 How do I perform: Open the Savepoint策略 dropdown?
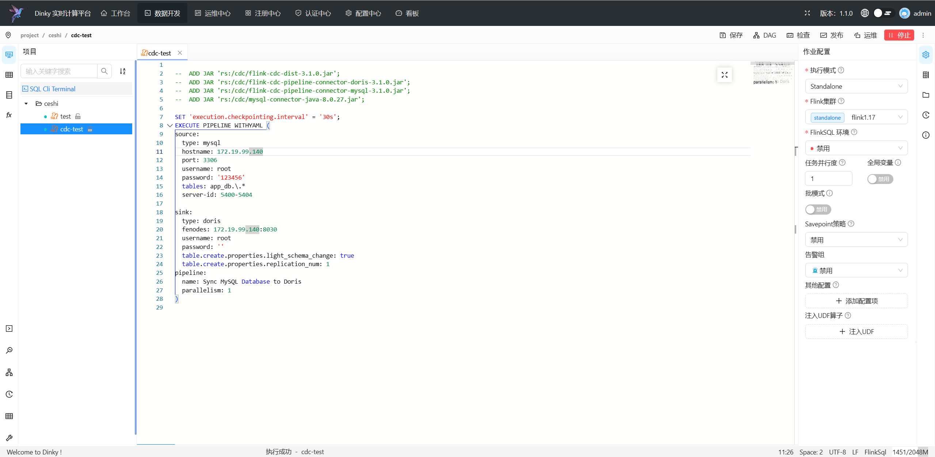pyautogui.click(x=856, y=240)
